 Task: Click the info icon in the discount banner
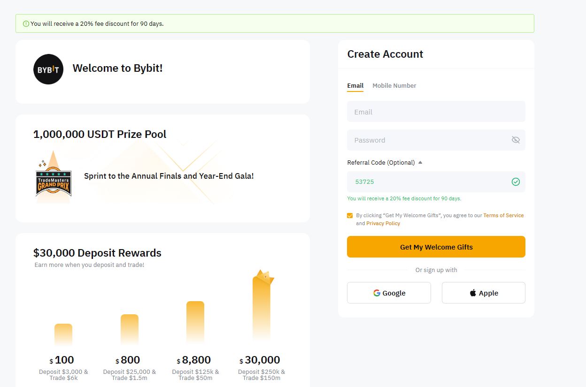[26, 23]
